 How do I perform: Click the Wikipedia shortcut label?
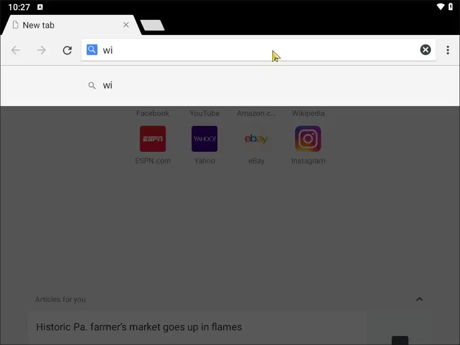click(308, 113)
